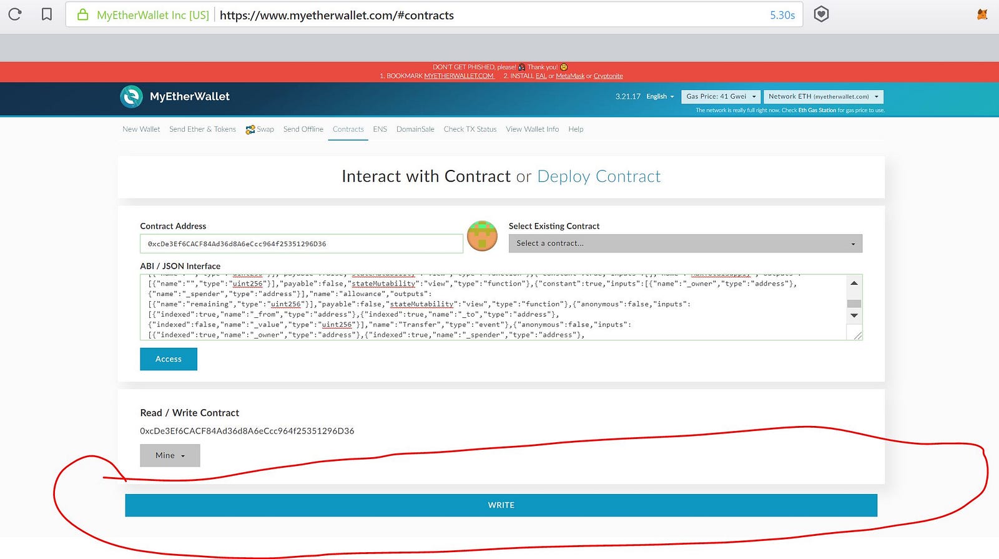
Task: Go to the New Wallet tab
Action: pos(141,129)
